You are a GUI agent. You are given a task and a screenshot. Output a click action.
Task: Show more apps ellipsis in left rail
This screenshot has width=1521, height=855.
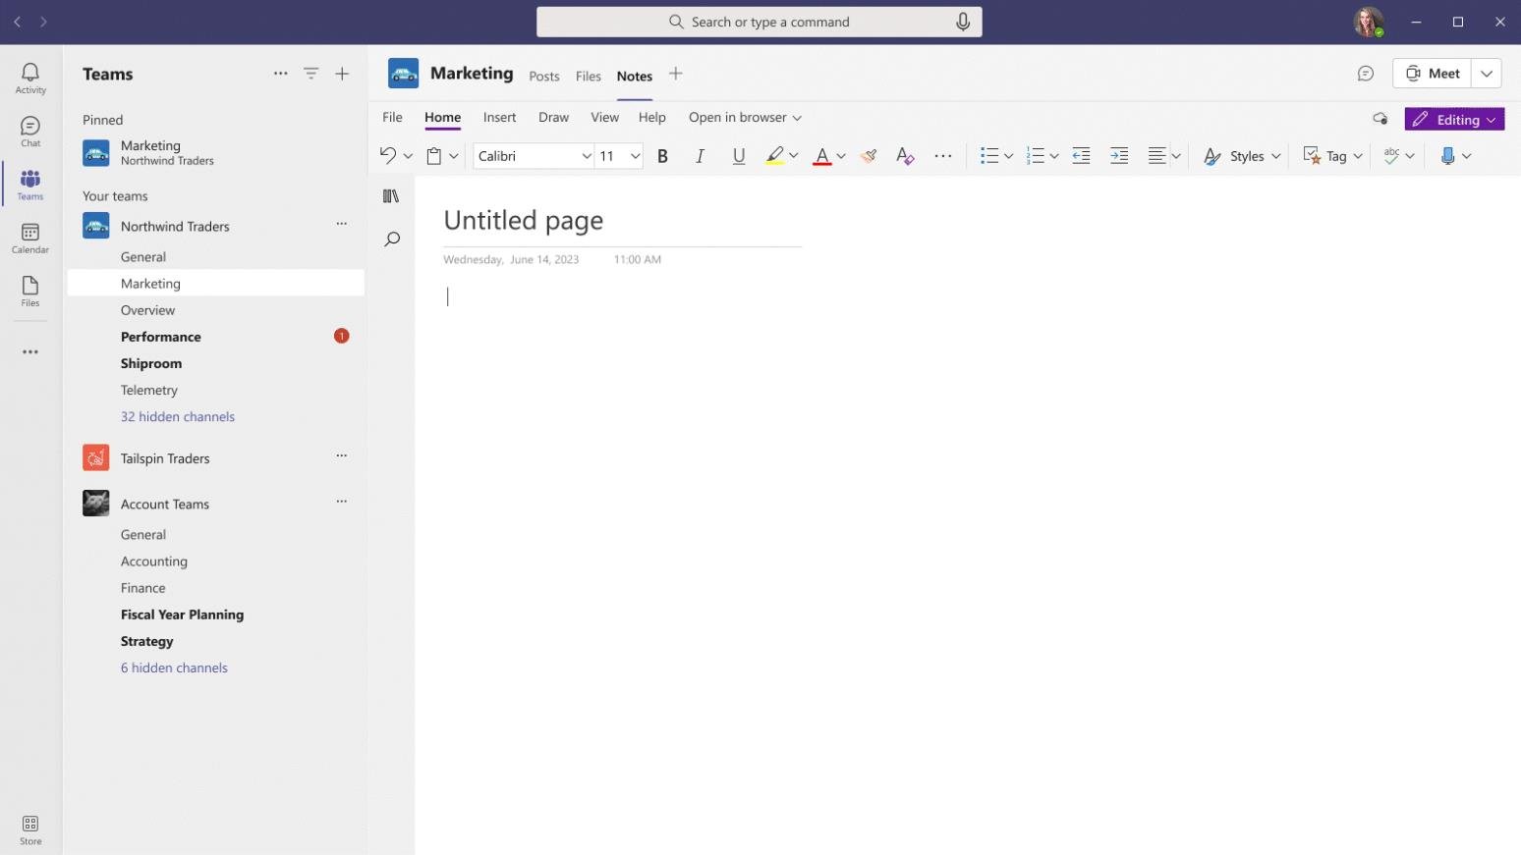pyautogui.click(x=30, y=351)
